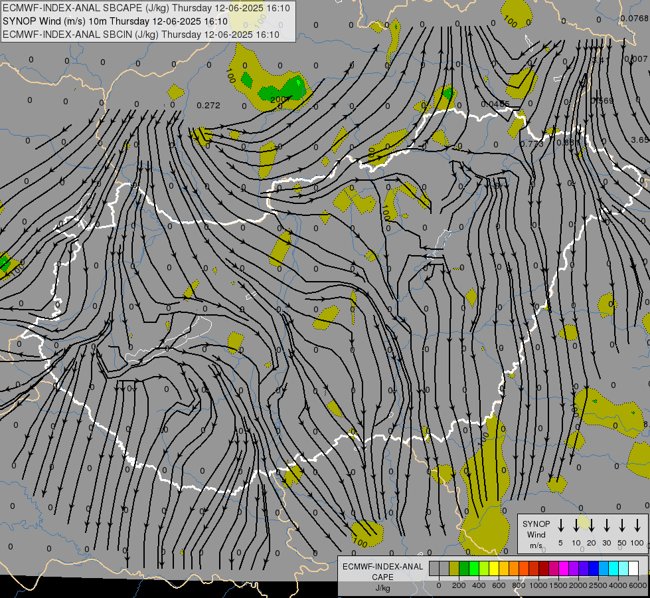Select the pale cyan CAPE legend swatch
Screen dimensions: 650x598
coord(623,568)
